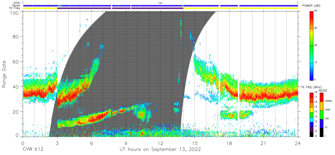335x155 pixels.
Task: Click the 14 tick on TX FRQ legend
Action: [x=316, y=112]
